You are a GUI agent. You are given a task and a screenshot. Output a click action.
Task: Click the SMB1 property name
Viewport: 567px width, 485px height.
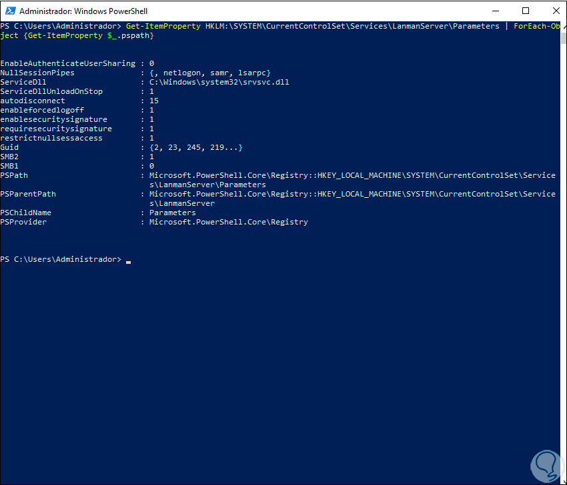(9, 166)
